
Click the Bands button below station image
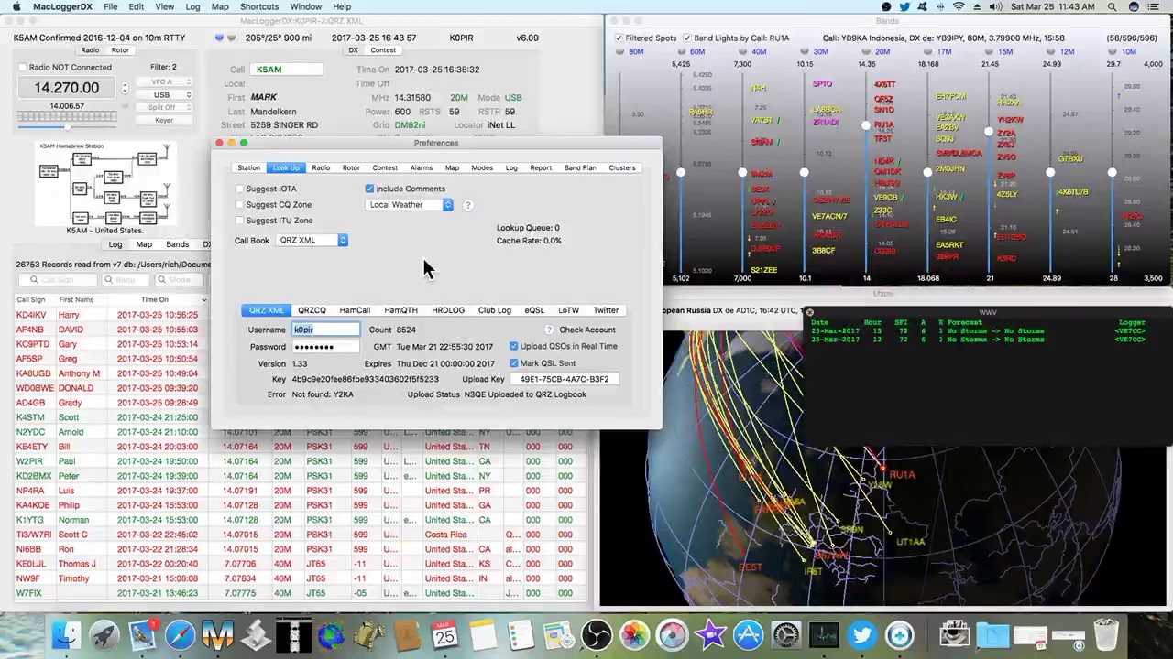click(177, 244)
